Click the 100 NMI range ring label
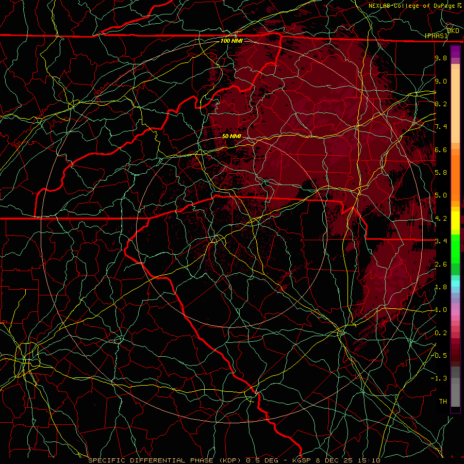The width and height of the screenshot is (464, 464). pyautogui.click(x=231, y=41)
